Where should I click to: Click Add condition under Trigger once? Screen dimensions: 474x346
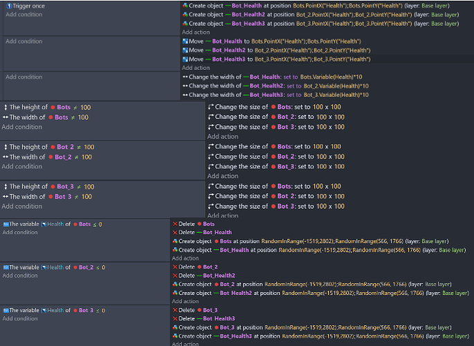(24, 15)
